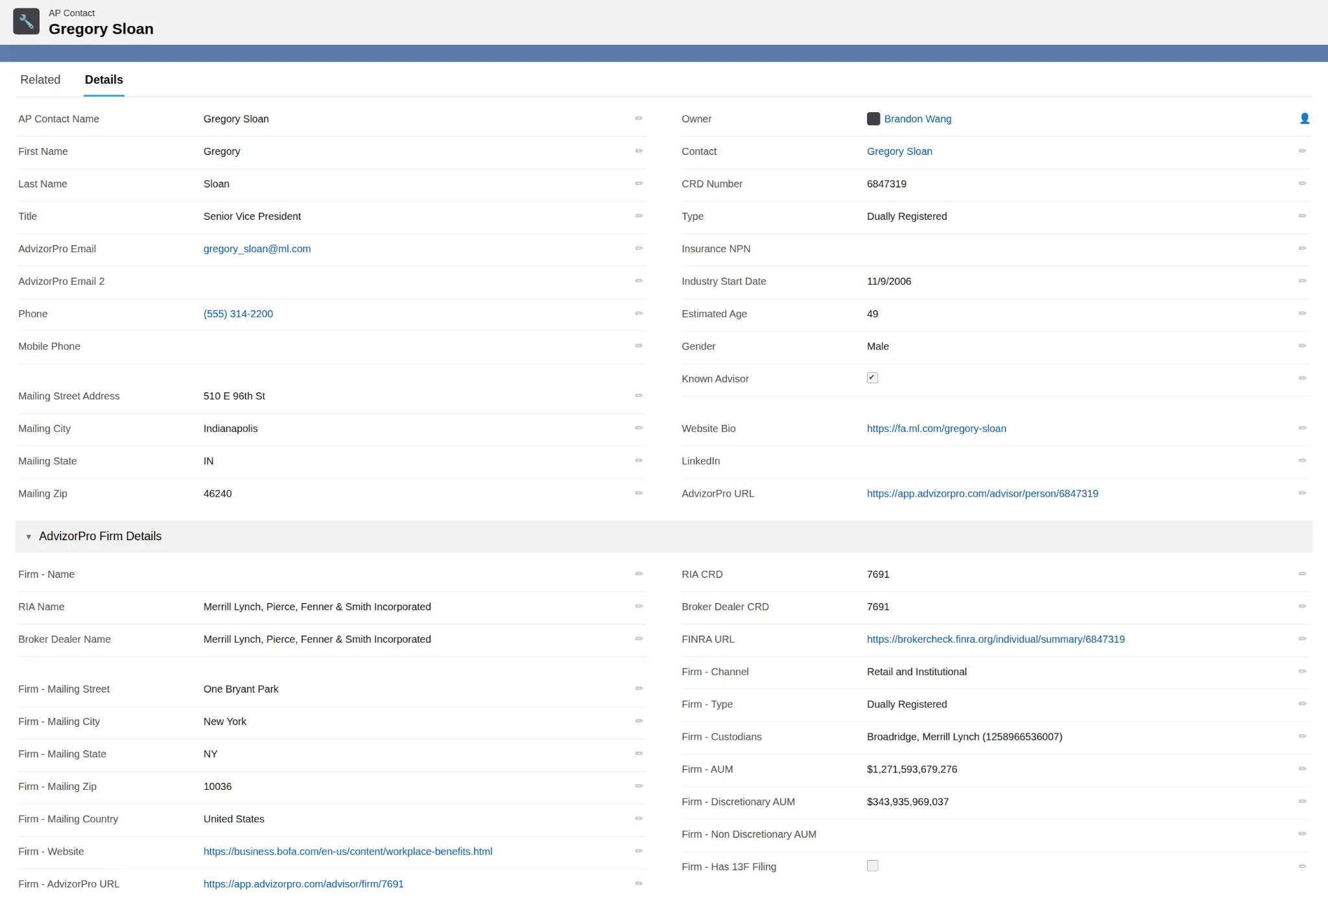Call phone number (555) 314-2200

(x=238, y=313)
